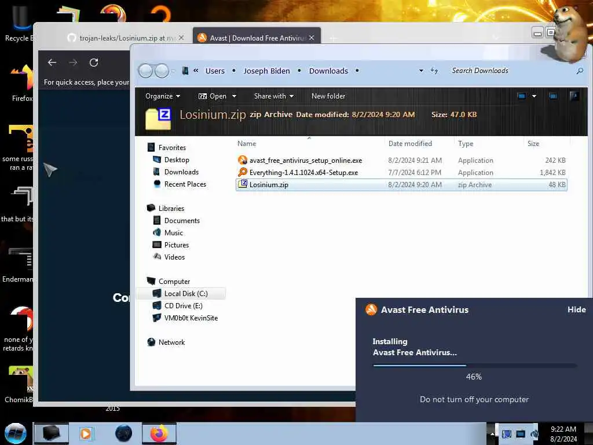Click Search Downloads input field

tap(512, 71)
